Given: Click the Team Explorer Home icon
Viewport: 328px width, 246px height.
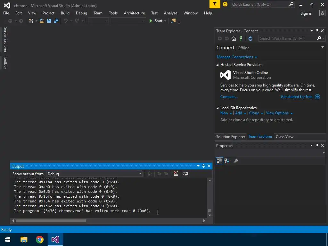Looking at the screenshot, I should [x=234, y=38].
